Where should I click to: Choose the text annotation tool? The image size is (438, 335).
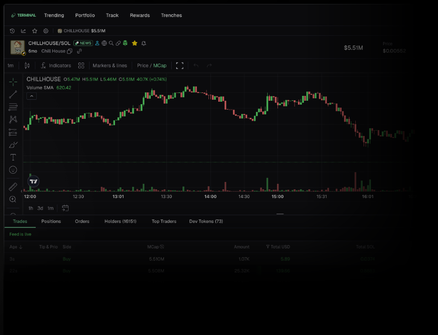click(13, 157)
